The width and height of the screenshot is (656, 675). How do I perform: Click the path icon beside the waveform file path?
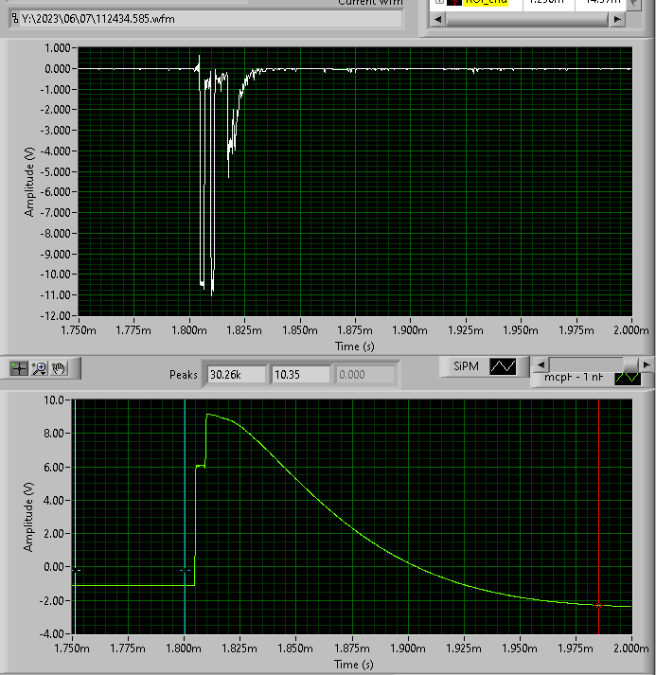(x=15, y=19)
